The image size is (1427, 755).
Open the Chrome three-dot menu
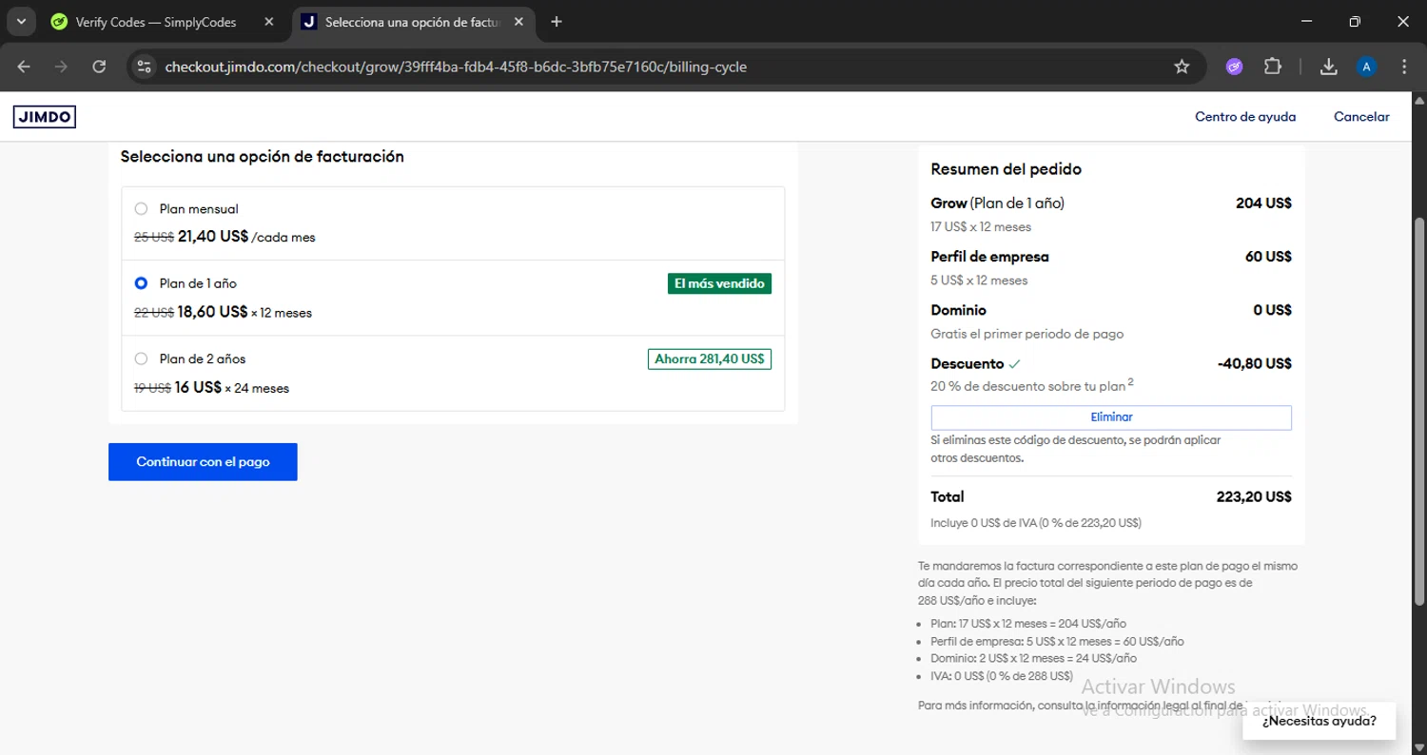[x=1404, y=67]
